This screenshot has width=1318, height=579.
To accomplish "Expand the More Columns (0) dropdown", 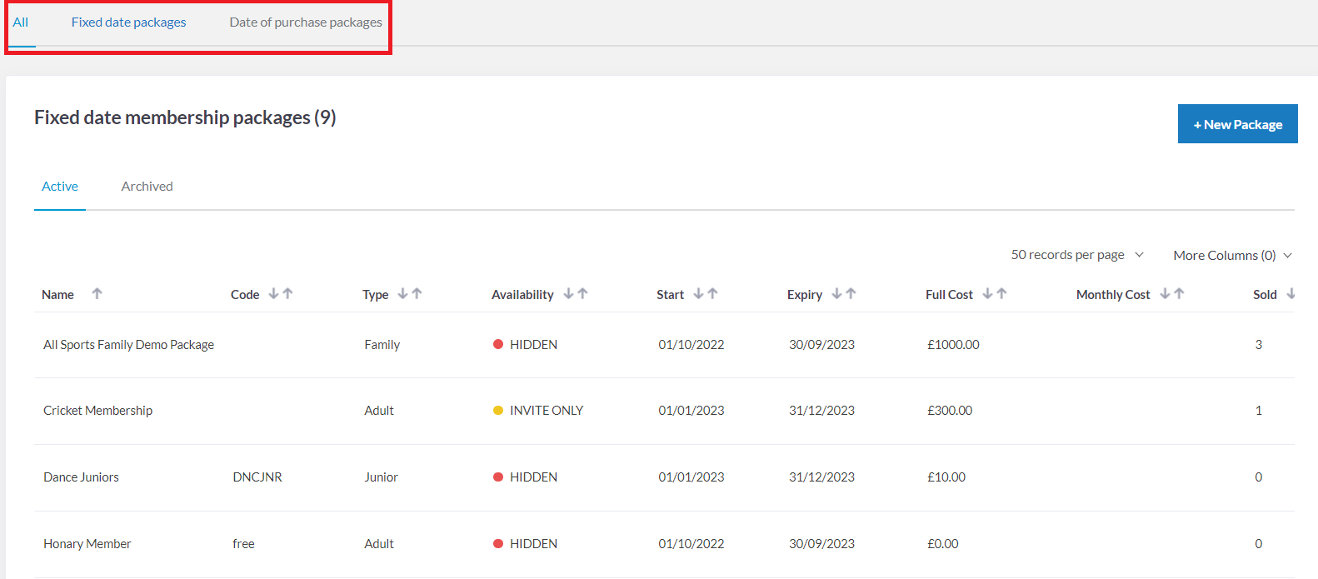I will click(x=1232, y=255).
